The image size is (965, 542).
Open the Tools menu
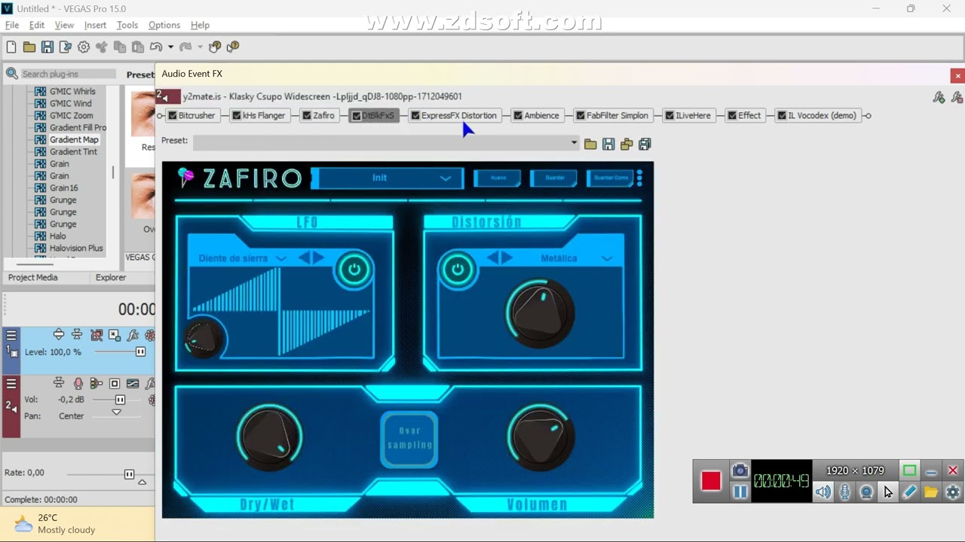click(x=127, y=25)
